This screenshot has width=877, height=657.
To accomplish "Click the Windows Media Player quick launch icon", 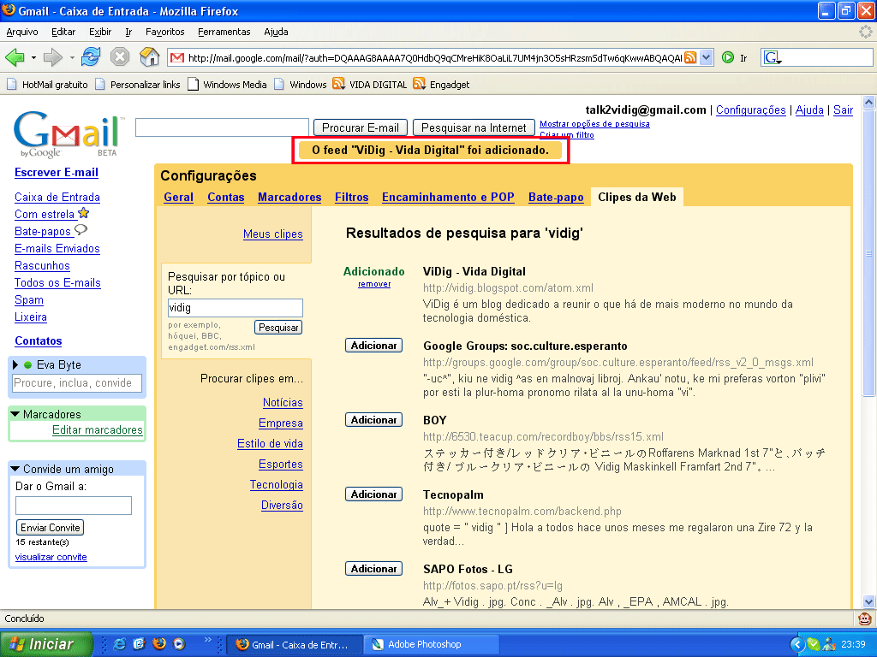I will [179, 644].
